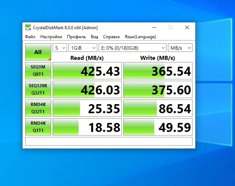The width and height of the screenshot is (235, 186).
Task: Open the Файл menu
Action: point(30,37)
